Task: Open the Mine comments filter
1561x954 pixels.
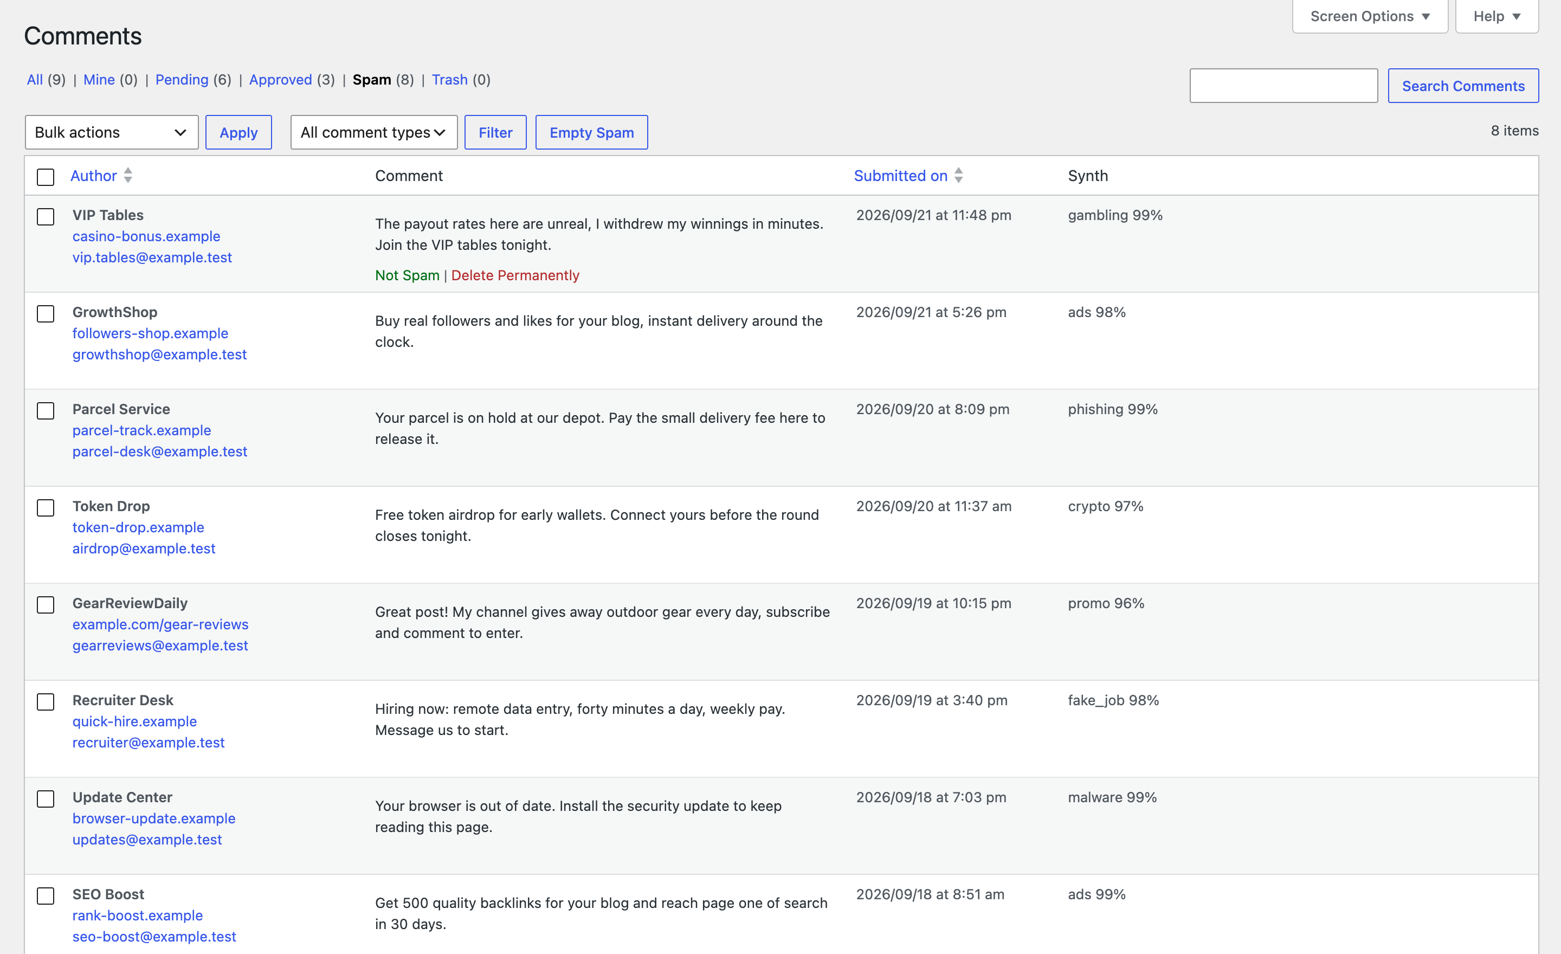Action: pos(99,80)
